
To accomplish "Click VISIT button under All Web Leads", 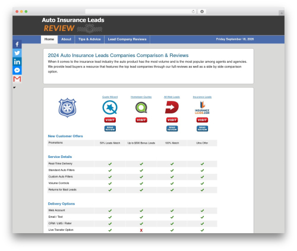I will click(172, 120).
